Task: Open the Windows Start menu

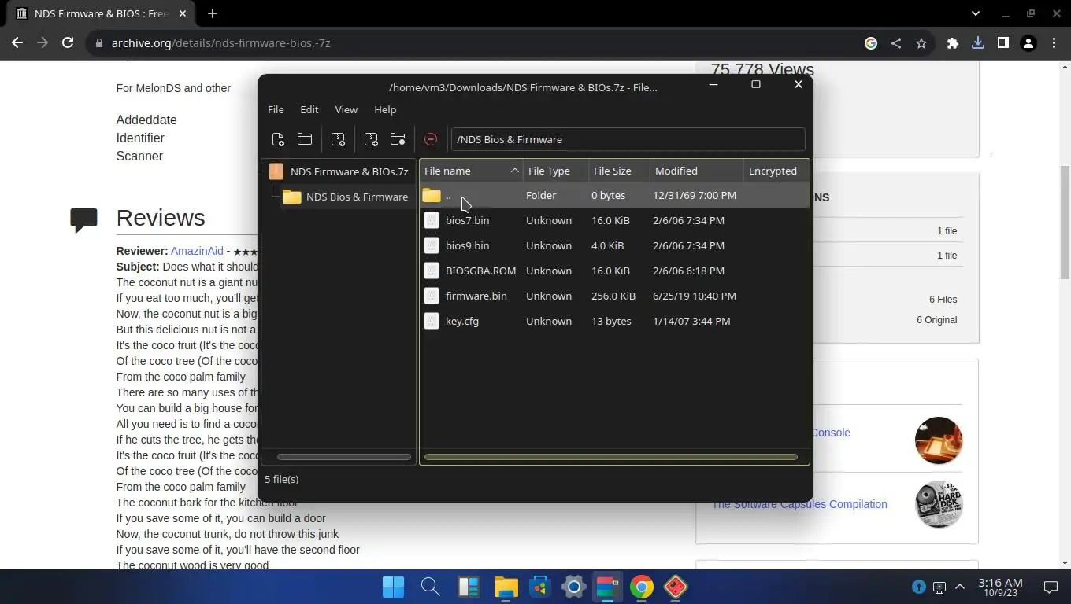Action: pyautogui.click(x=393, y=587)
